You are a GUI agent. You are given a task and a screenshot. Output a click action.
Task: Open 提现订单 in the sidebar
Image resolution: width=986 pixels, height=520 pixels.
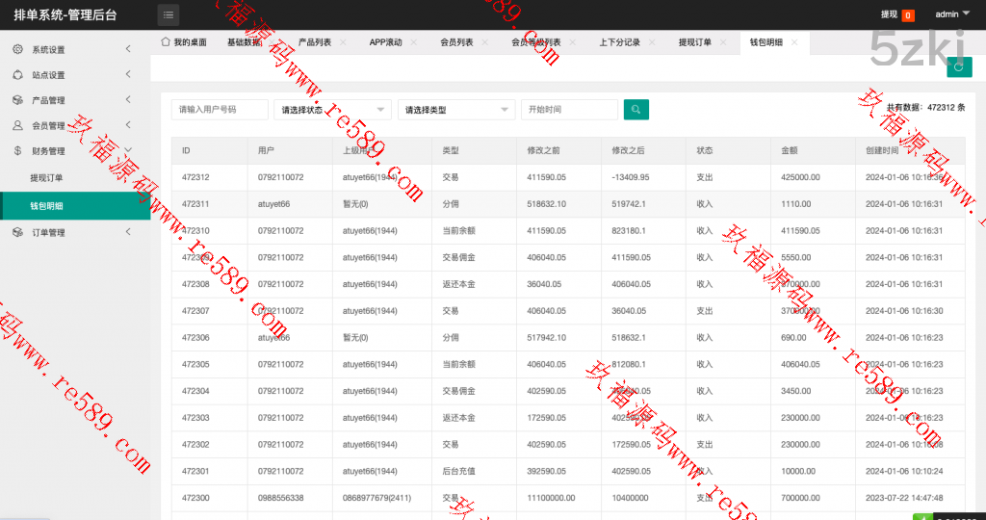pos(46,178)
